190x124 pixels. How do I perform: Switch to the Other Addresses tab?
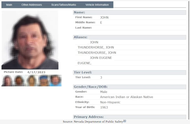pos(32,5)
